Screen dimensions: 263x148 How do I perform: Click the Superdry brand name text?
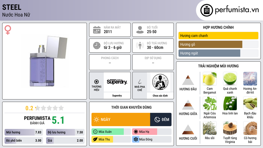pos(117,96)
